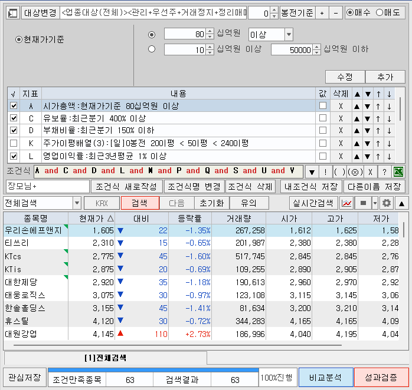
Task: Select the 매수 radio button
Action: (349, 12)
